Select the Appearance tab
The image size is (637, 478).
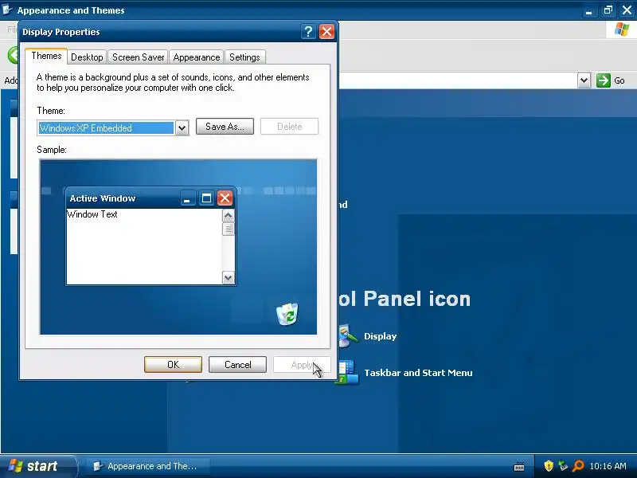coord(197,57)
